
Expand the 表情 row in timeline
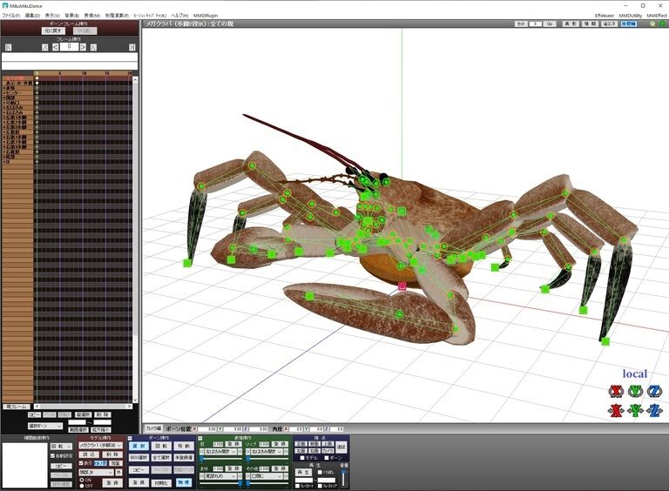(3, 88)
